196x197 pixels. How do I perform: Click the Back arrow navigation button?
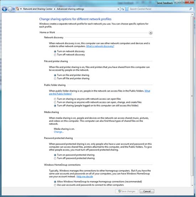pos(5,9)
